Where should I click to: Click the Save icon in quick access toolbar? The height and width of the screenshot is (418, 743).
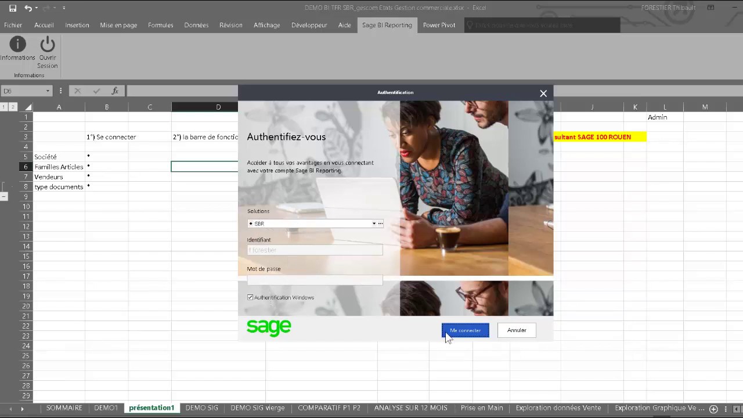point(13,8)
